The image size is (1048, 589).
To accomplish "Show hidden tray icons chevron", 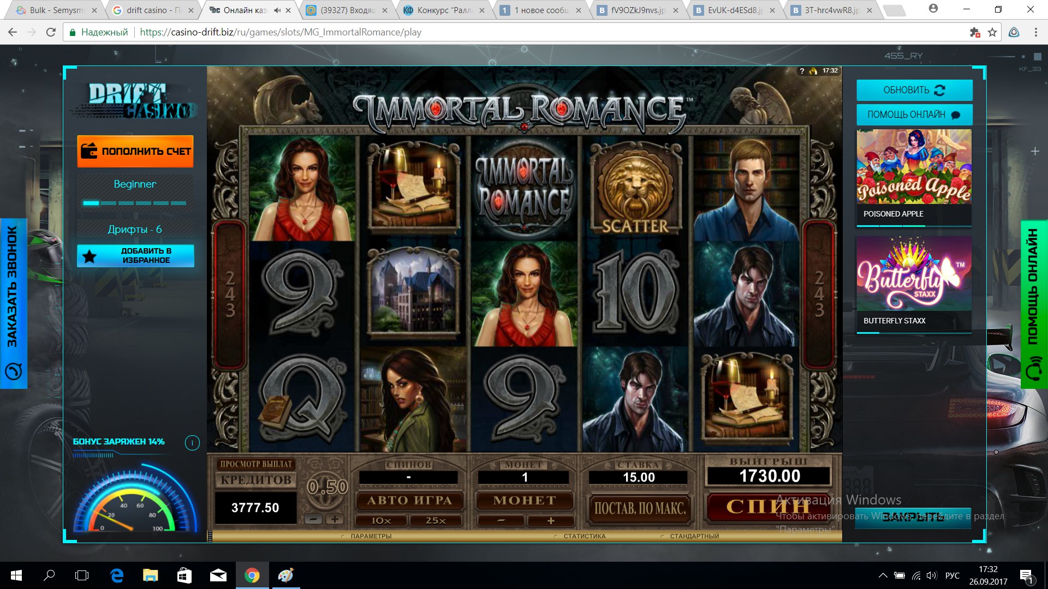I will 883,575.
